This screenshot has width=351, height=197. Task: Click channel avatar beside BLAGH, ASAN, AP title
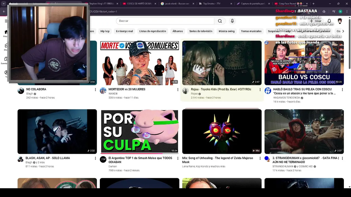click(x=20, y=159)
